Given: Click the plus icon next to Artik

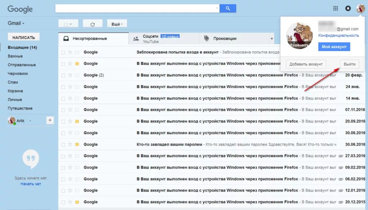Looking at the screenshot, I should 50,120.
